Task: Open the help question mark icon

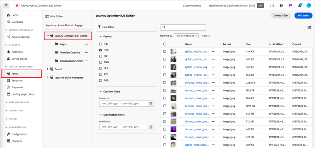Action: pos(281,5)
